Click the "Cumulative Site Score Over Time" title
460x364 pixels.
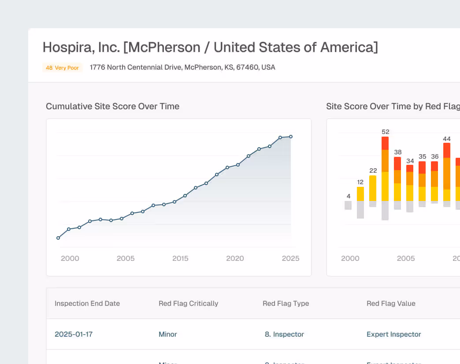click(112, 106)
